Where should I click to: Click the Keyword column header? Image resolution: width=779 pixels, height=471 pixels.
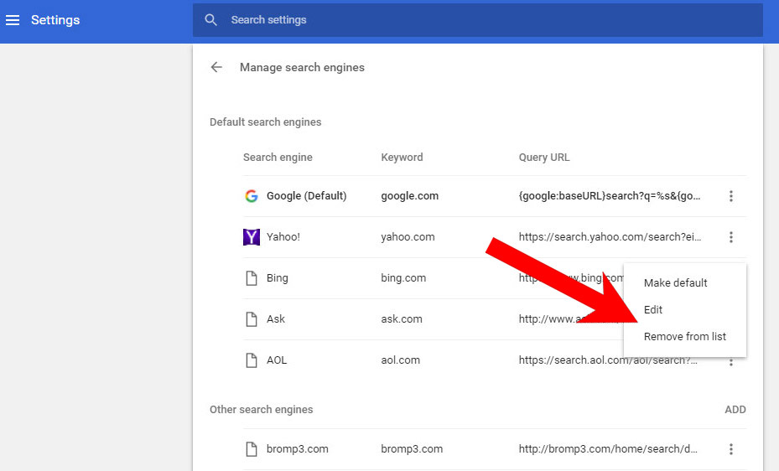[402, 158]
